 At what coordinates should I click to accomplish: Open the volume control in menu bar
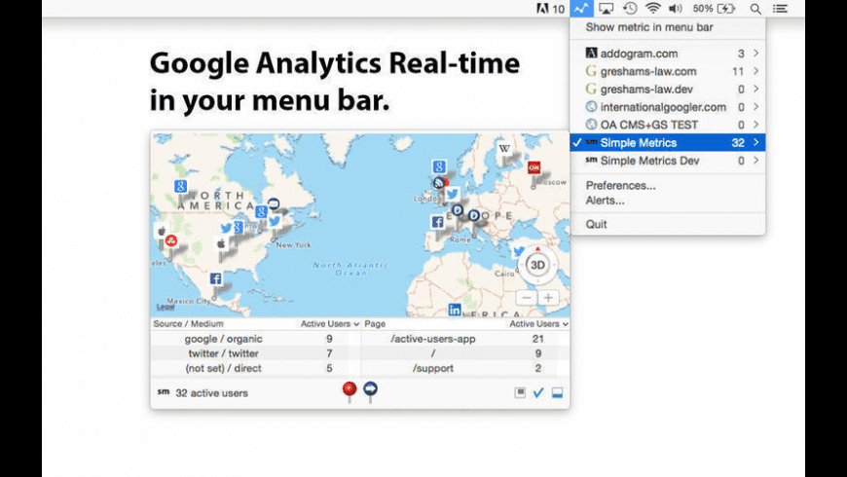point(676,8)
